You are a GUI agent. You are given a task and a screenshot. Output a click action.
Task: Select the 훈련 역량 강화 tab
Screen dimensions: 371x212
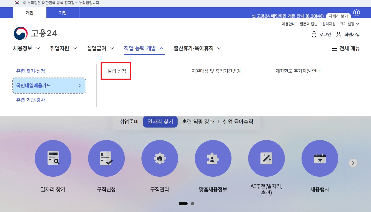198,121
